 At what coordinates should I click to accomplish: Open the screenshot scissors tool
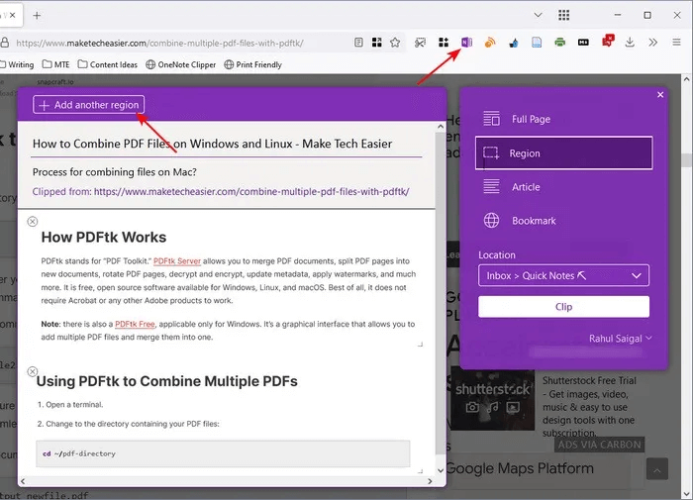point(421,43)
